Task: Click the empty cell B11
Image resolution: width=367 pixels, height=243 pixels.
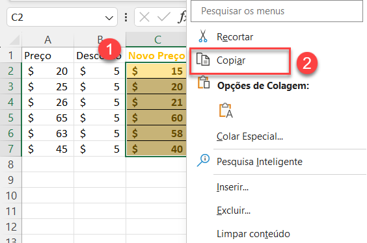Action: coord(100,211)
